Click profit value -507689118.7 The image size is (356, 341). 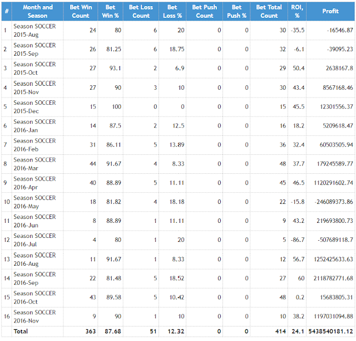(x=335, y=240)
